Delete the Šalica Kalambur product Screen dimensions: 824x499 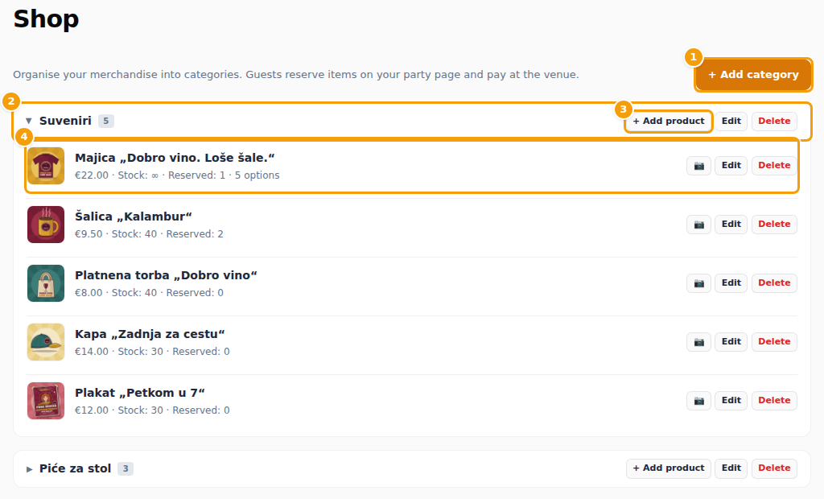(x=774, y=225)
